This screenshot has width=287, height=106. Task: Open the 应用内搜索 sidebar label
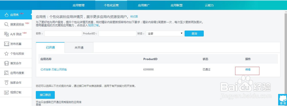pos(17,73)
